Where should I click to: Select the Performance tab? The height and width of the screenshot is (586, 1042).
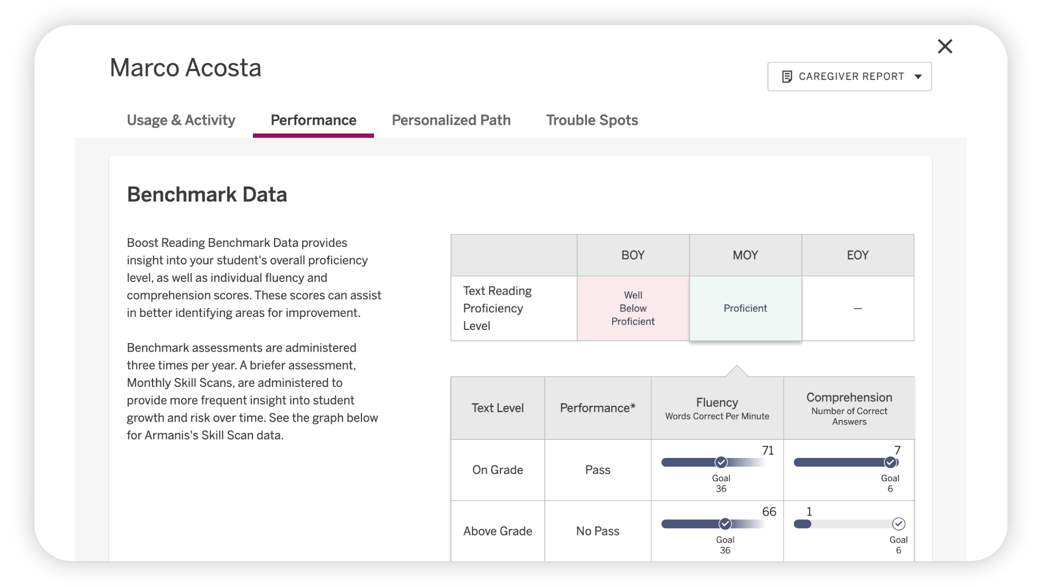point(313,120)
